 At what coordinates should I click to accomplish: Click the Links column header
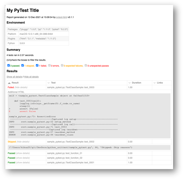pyautogui.click(x=162, y=83)
